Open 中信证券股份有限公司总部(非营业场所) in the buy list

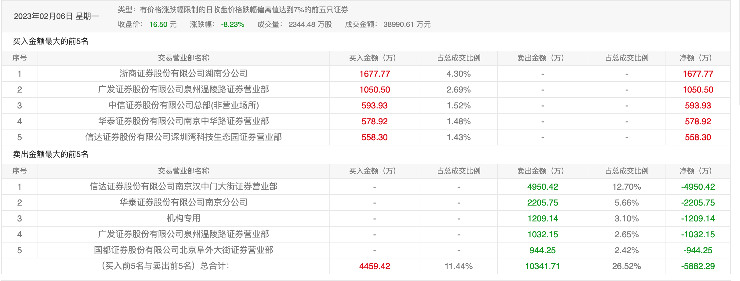pyautogui.click(x=183, y=105)
